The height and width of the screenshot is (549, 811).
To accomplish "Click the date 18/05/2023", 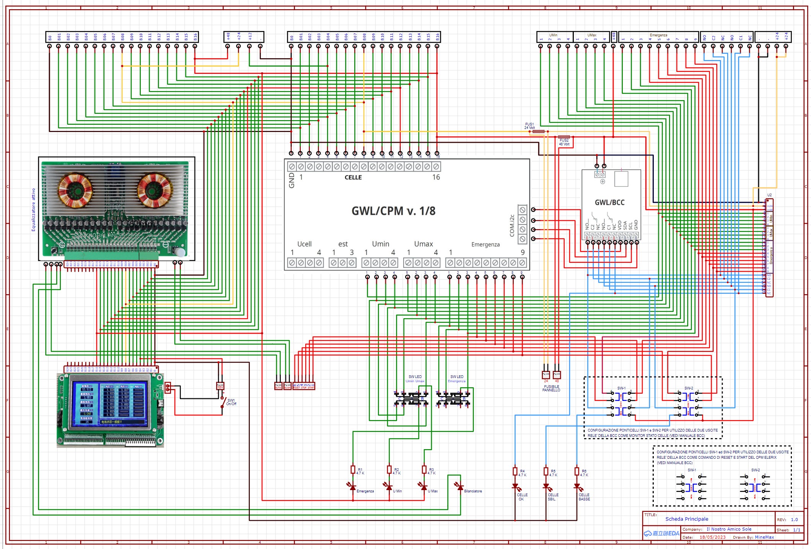I will 712,537.
